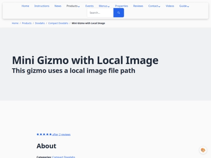Expand the Menus dropdown chevron
211x158 pixels.
[109, 6]
